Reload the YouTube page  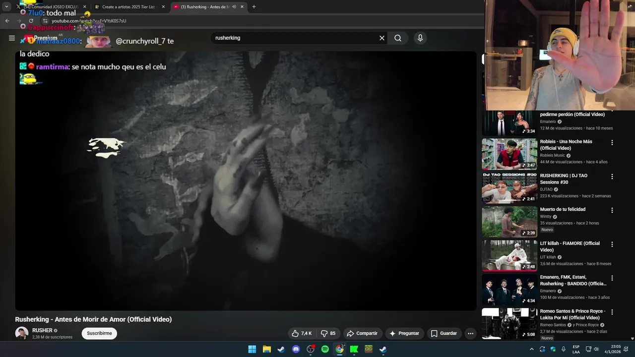click(x=31, y=21)
